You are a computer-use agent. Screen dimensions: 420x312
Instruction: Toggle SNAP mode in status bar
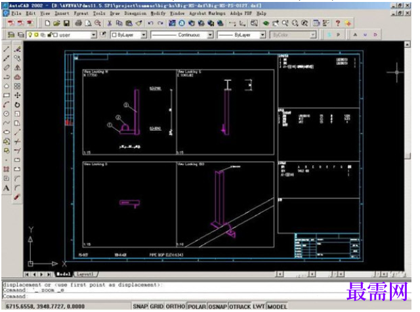(x=140, y=306)
